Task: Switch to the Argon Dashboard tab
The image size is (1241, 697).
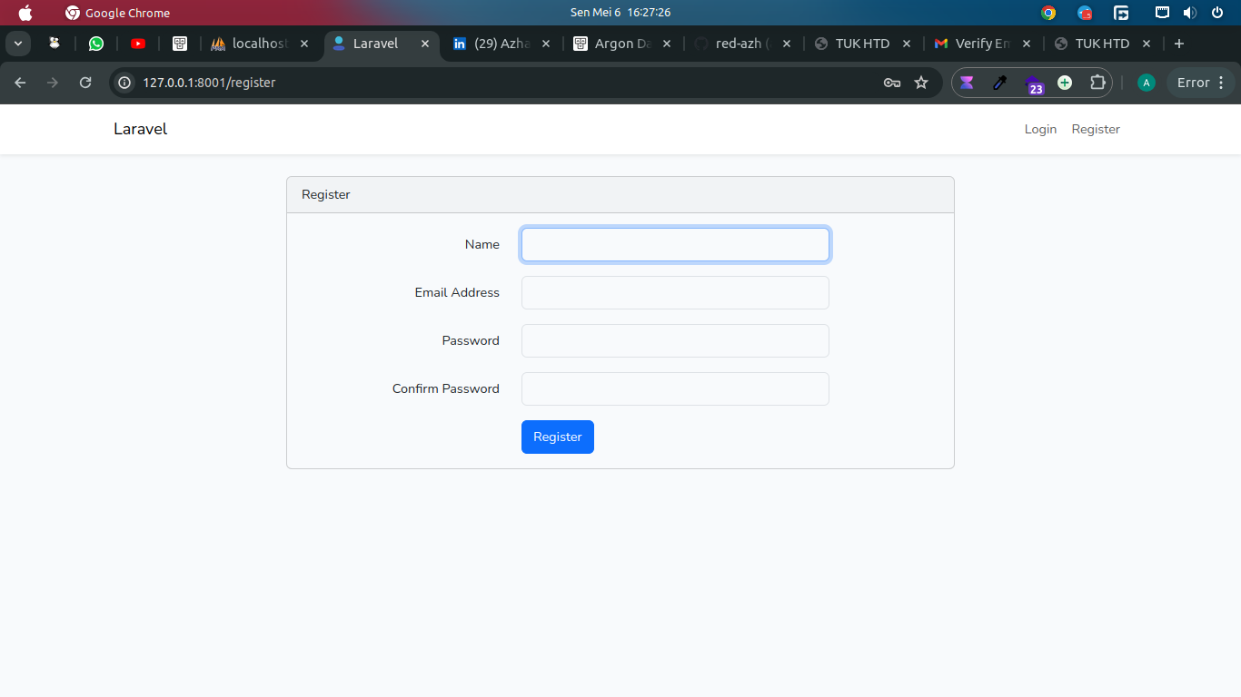Action: tap(623, 44)
